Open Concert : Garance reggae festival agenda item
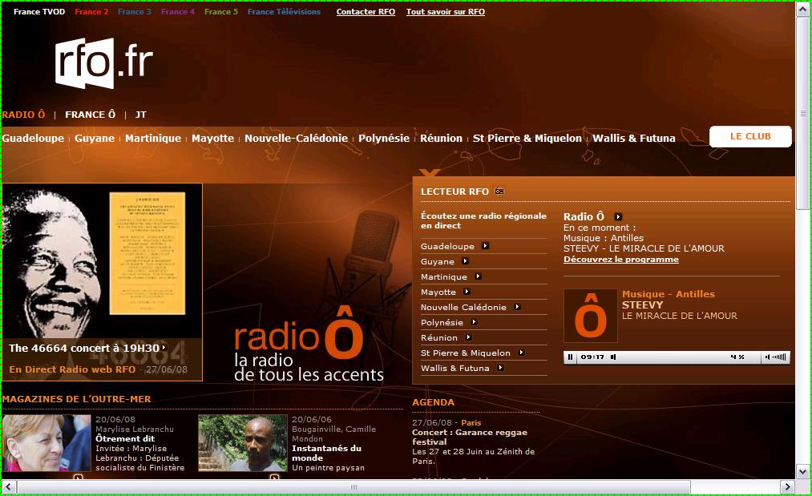Image resolution: width=812 pixels, height=496 pixels. (470, 437)
